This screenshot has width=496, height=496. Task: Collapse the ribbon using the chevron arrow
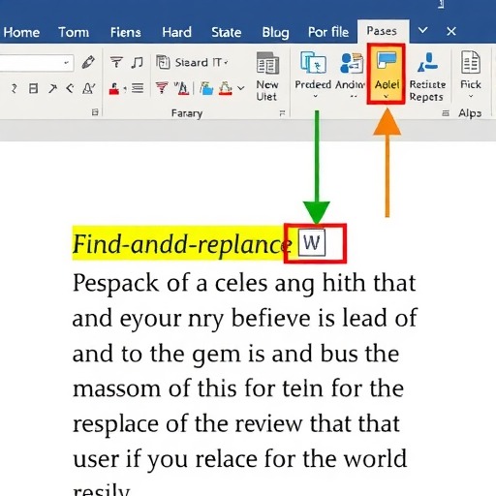(x=422, y=31)
